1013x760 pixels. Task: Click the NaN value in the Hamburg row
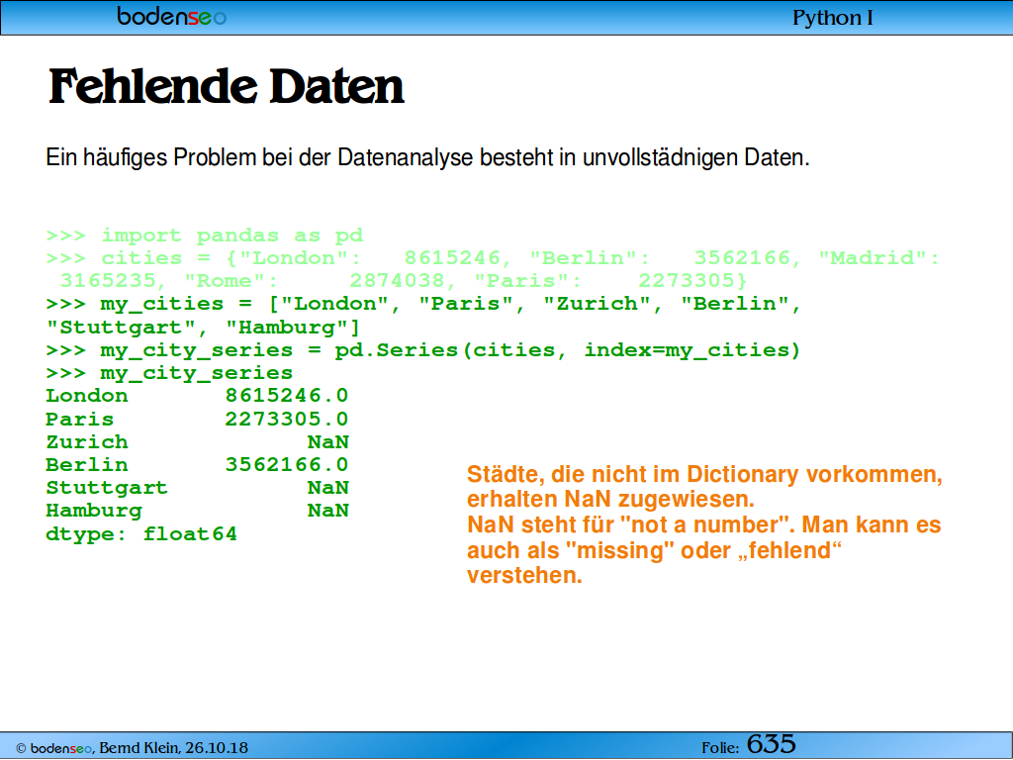click(x=328, y=511)
